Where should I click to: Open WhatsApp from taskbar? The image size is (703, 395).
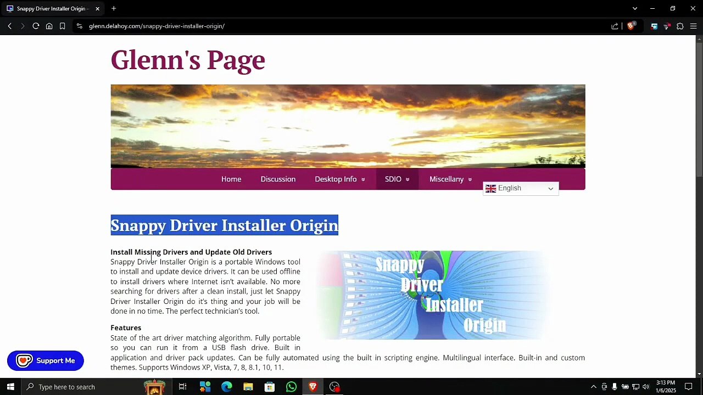[x=291, y=387]
